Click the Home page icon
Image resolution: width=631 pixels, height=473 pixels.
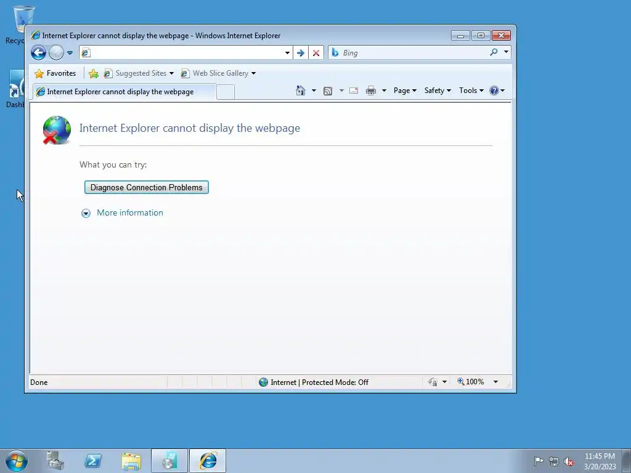click(x=301, y=91)
